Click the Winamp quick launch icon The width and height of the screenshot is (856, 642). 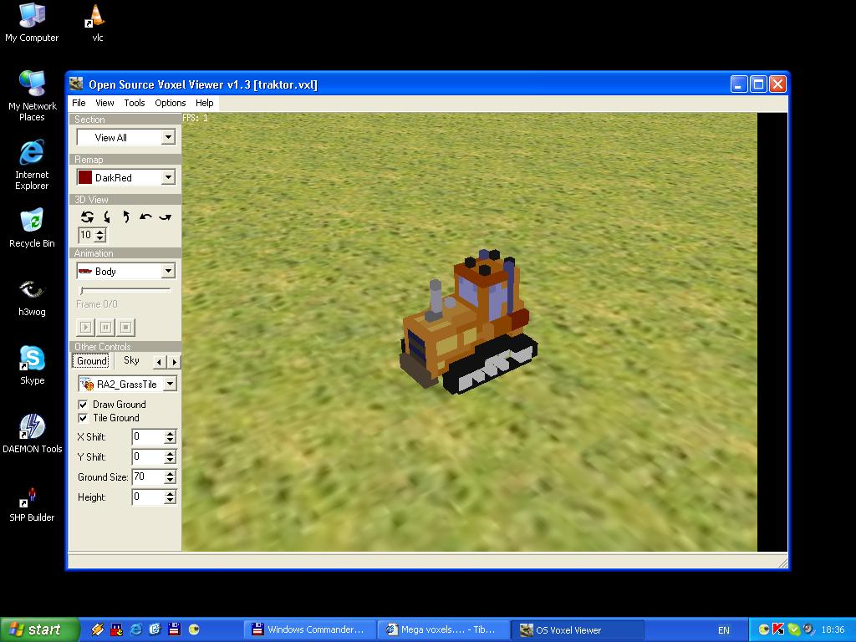pyautogui.click(x=97, y=629)
